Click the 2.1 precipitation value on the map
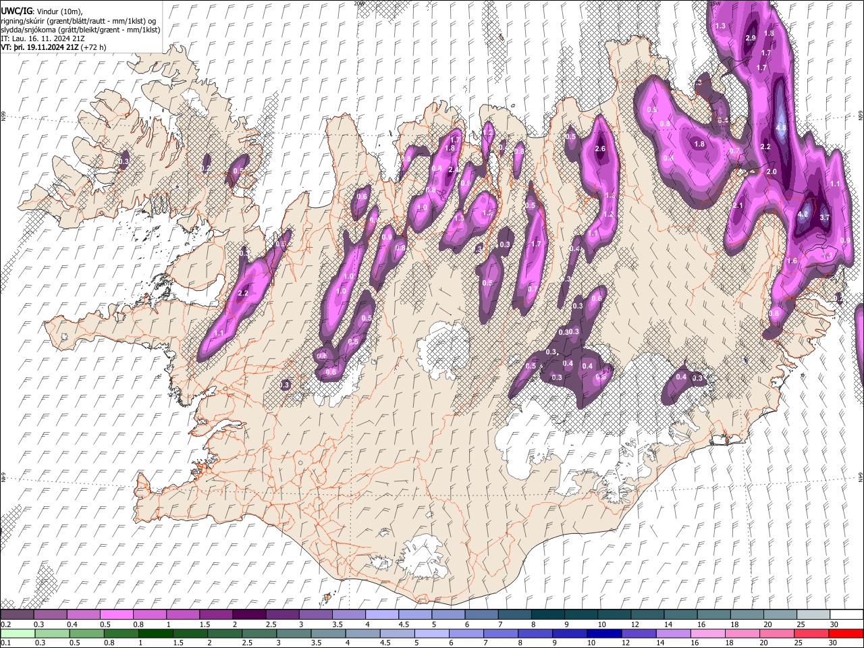Image resolution: width=864 pixels, height=648 pixels. 738,205
